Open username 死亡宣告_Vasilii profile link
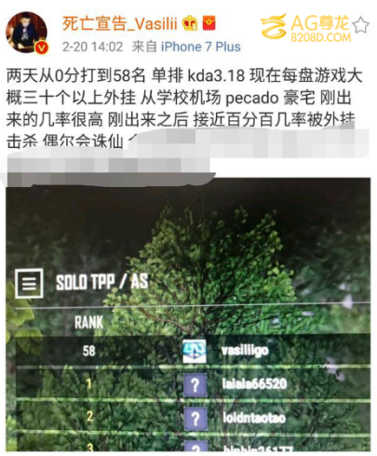Image resolution: width=377 pixels, height=456 pixels. [x=120, y=23]
